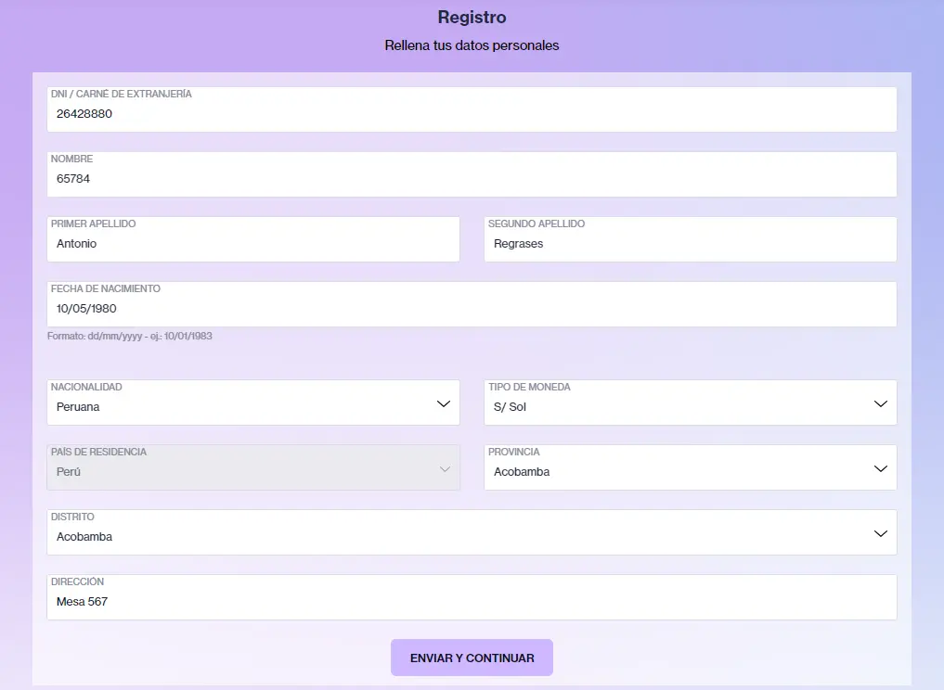Click into the Nombre input field

pos(472,178)
